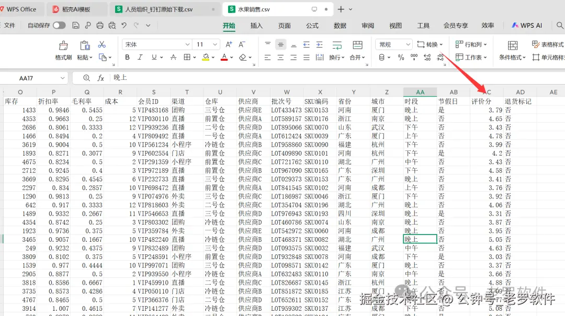Viewport: 565px width, 316px height.
Task: Align text right horizontally
Action: click(293, 57)
